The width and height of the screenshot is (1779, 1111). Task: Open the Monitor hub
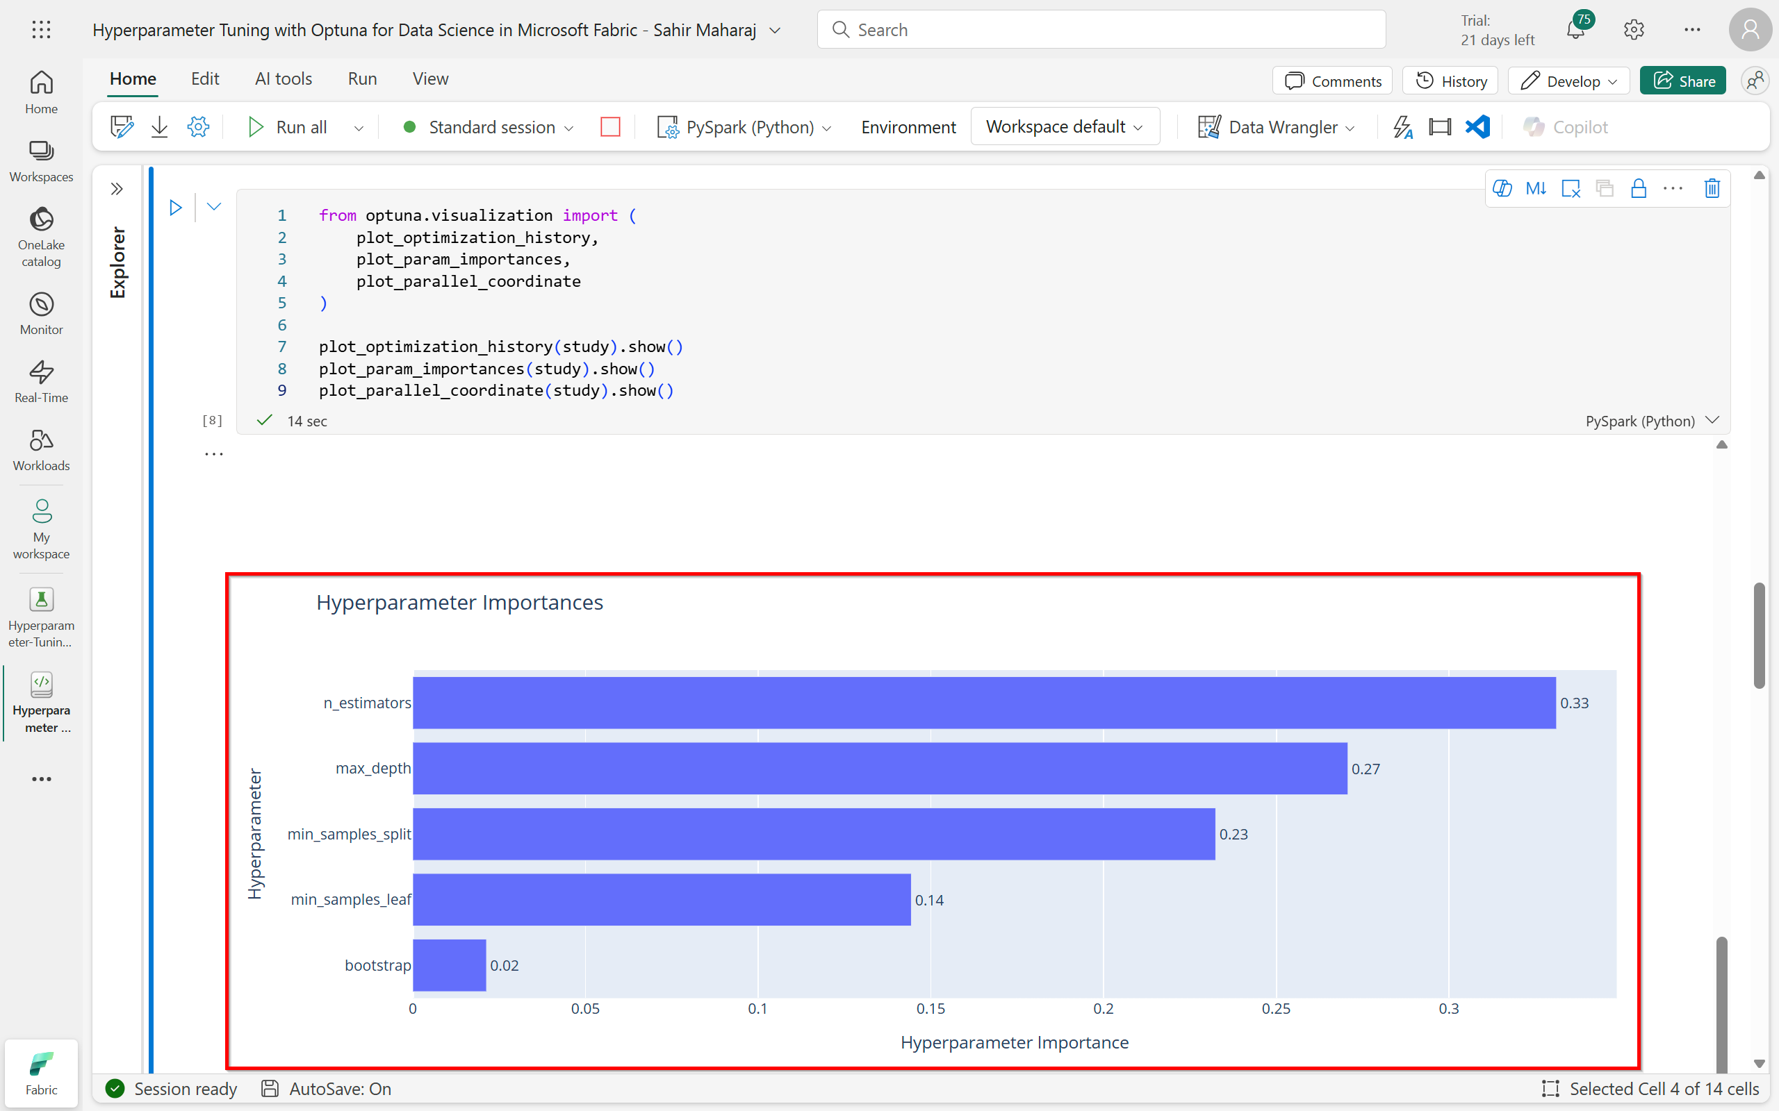(x=41, y=314)
